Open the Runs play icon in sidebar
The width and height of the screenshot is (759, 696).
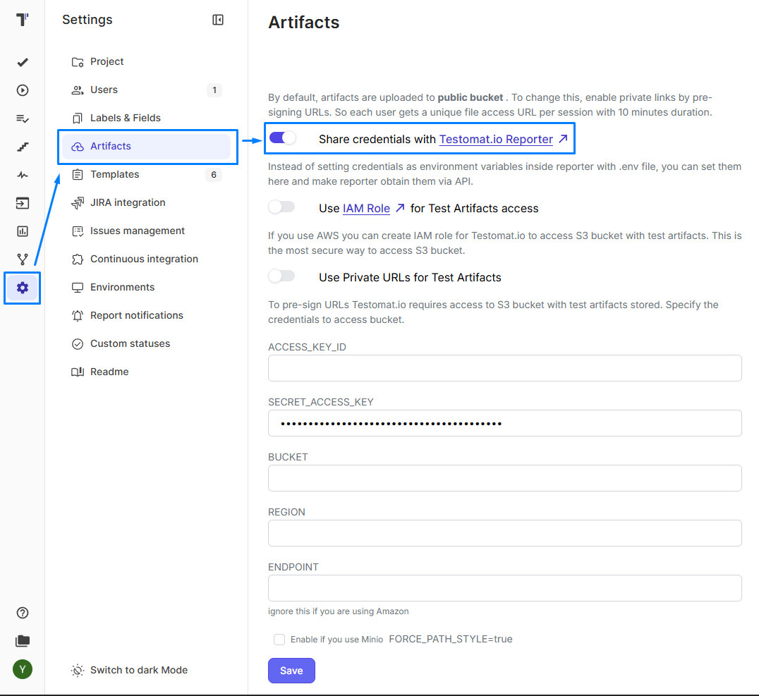[x=23, y=90]
